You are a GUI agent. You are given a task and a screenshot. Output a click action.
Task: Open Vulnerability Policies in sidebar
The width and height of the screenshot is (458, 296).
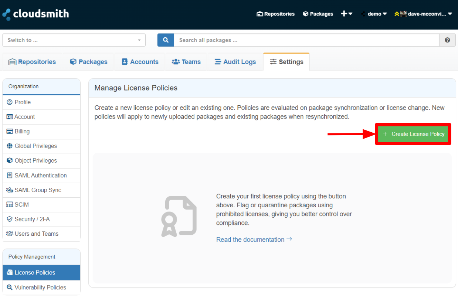tap(41, 288)
